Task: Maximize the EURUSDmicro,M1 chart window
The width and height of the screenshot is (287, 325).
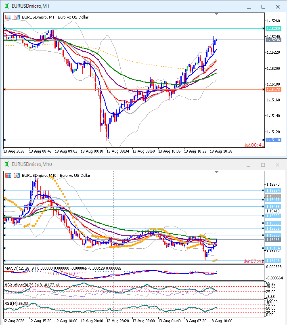Action: point(263,6)
